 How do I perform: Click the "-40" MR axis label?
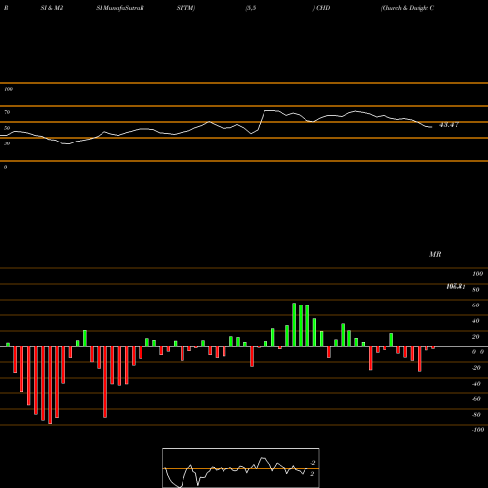click(x=476, y=384)
